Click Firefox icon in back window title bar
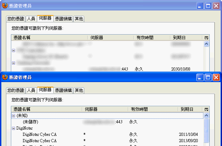This screenshot has width=222, height=146. pyautogui.click(x=5, y=6)
